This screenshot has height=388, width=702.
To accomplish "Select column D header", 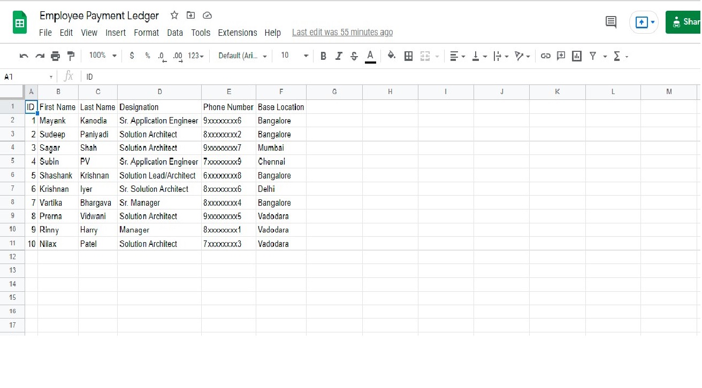I will 159,92.
